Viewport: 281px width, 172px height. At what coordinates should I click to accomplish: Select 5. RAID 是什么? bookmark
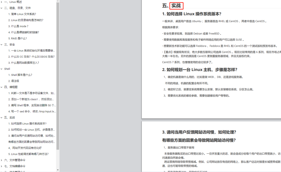point(18,38)
